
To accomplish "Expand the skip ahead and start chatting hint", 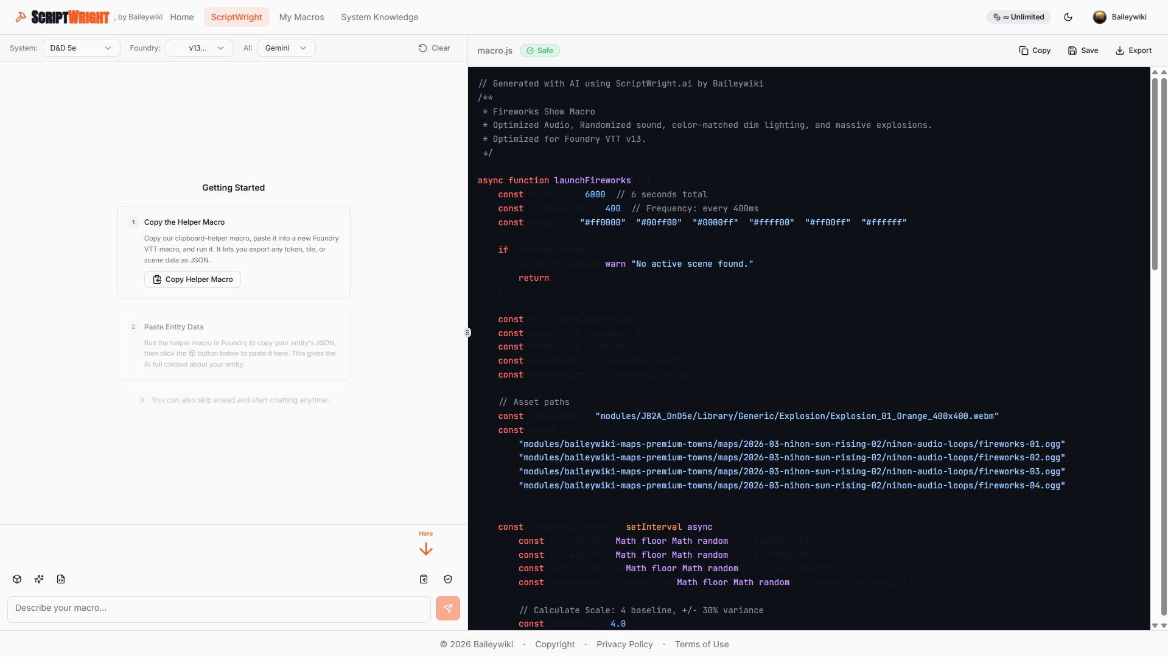I will 234,400.
